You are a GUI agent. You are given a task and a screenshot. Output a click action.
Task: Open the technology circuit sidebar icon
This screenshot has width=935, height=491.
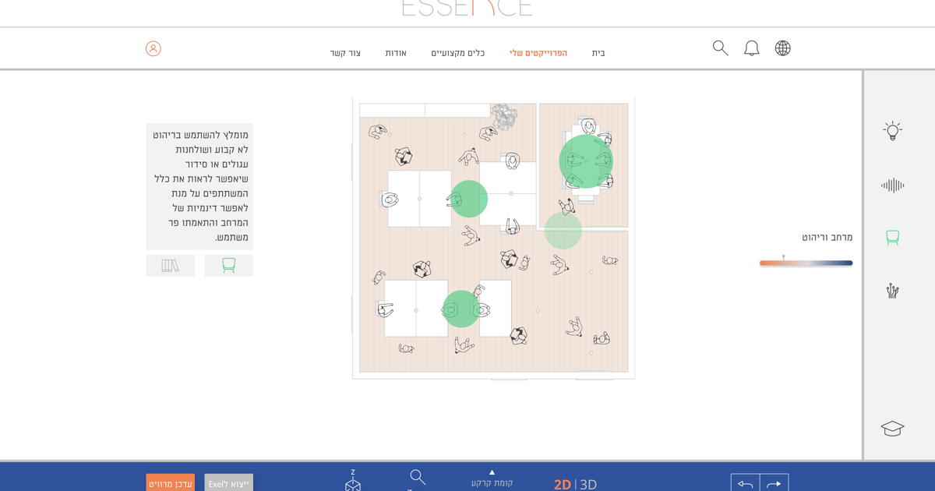point(892,291)
